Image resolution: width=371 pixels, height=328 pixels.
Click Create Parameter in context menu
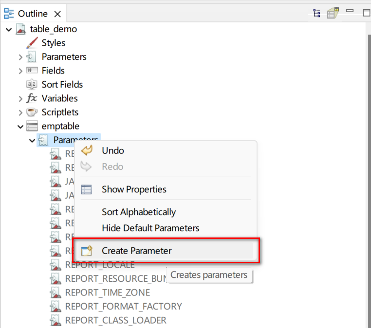166,251
